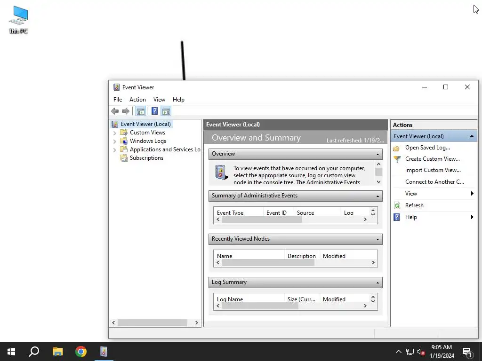The height and width of the screenshot is (361, 482).
Task: Select Applications and Services Logs node
Action: (165, 149)
